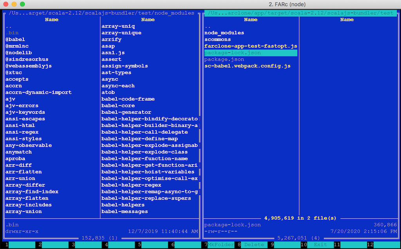Select the @xtuc directory entry
The width and height of the screenshot is (401, 249).
(x=14, y=73)
